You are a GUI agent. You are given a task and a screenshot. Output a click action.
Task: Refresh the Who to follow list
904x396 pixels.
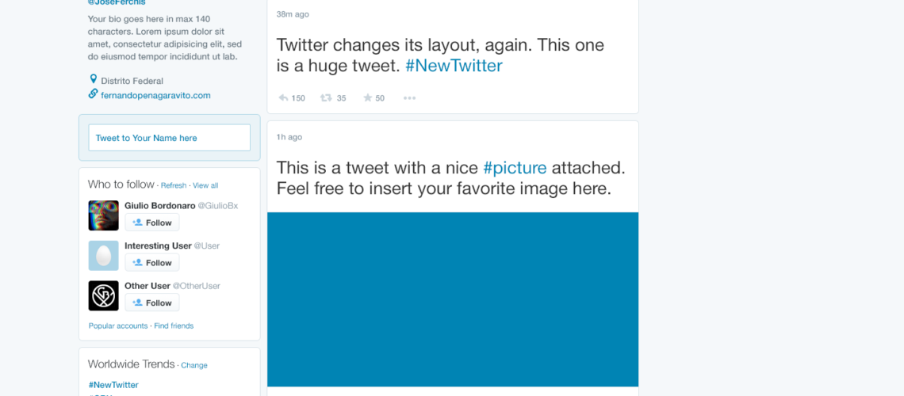click(x=174, y=185)
